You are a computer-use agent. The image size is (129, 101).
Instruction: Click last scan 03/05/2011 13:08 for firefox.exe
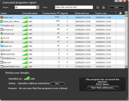103,17
